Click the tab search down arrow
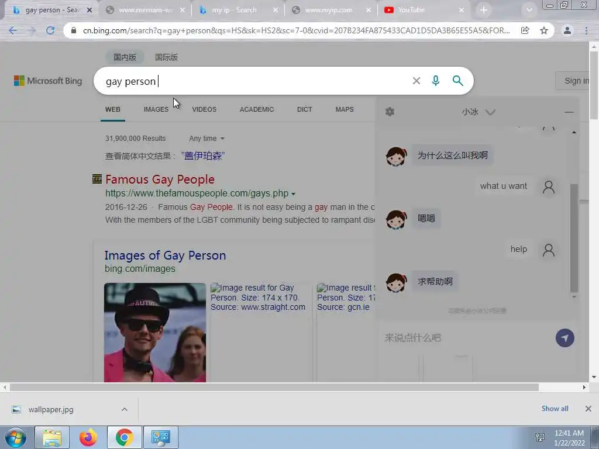This screenshot has height=449, width=599. pos(529,11)
